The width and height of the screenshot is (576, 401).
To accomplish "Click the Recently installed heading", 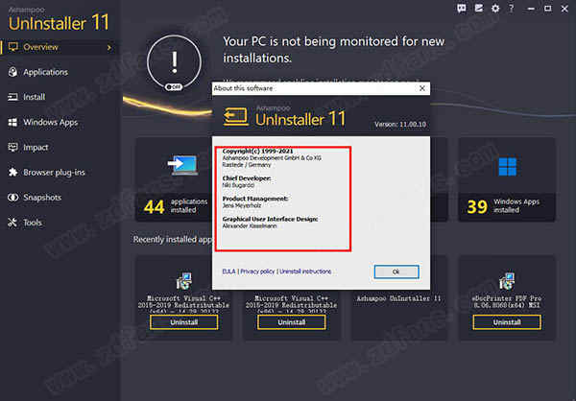I will pyautogui.click(x=173, y=240).
